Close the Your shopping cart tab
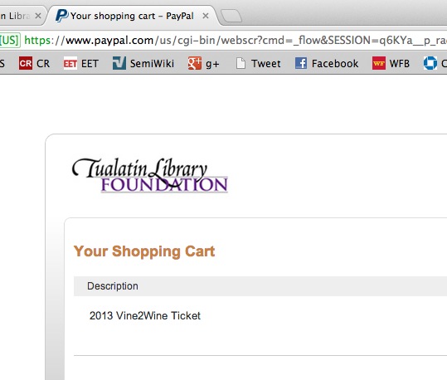 pos(206,16)
